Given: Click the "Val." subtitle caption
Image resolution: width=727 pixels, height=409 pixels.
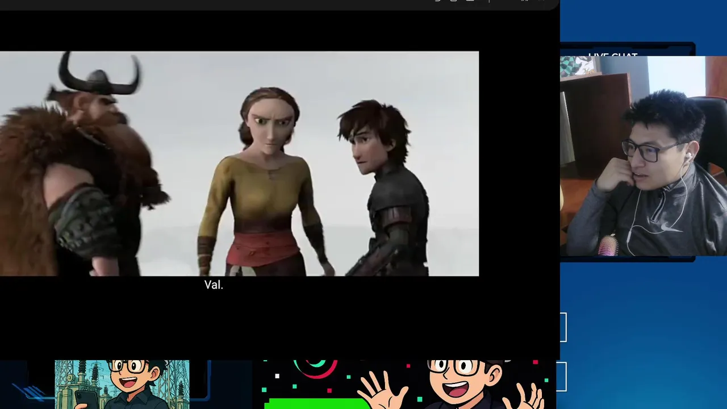Looking at the screenshot, I should [x=214, y=285].
